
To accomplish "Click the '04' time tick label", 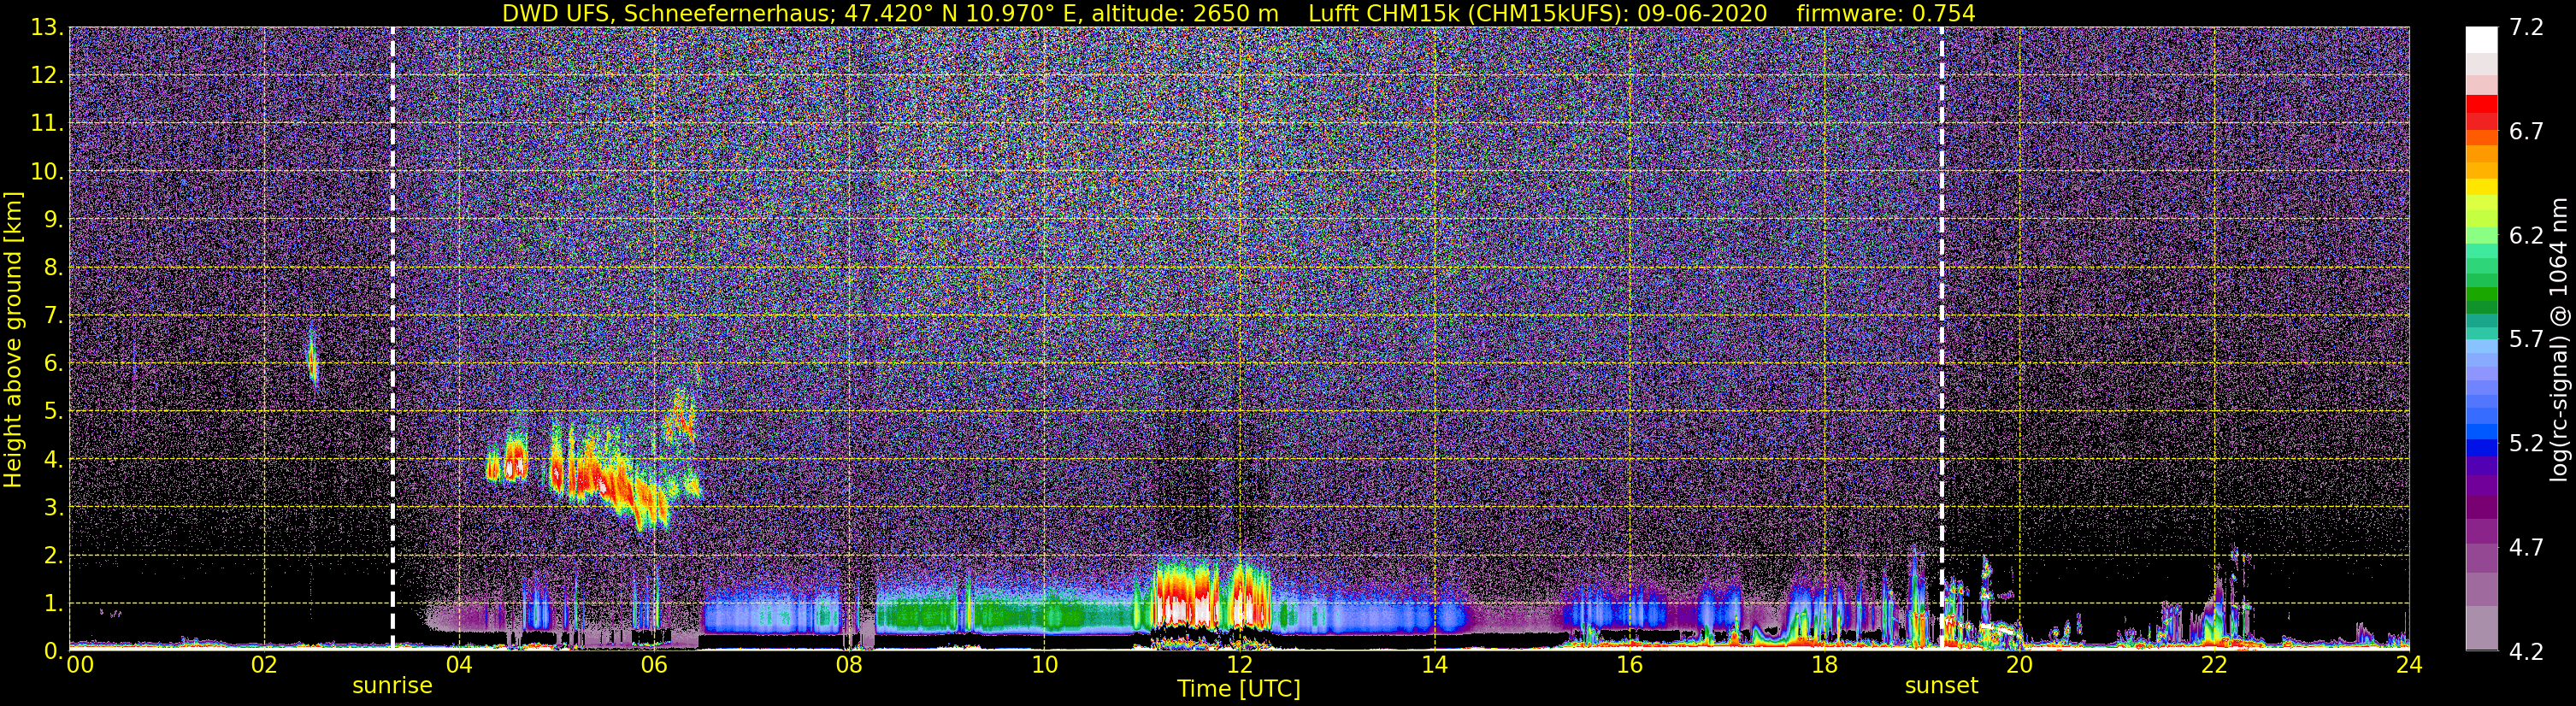I will click(459, 666).
